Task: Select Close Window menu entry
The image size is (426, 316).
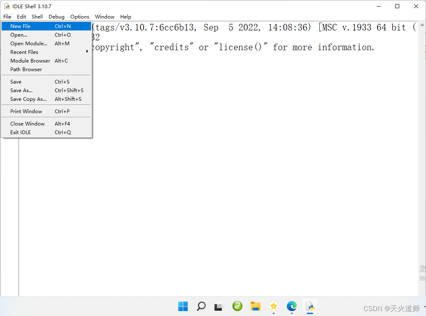Action: 46,123
